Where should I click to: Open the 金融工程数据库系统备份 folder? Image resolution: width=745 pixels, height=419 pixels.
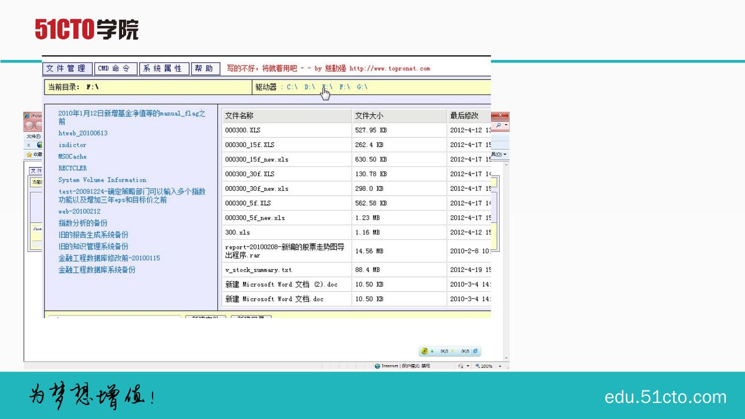[97, 270]
